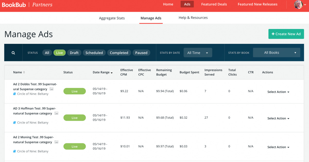
Task: Click the 27 impressions served value
Action: [206, 118]
